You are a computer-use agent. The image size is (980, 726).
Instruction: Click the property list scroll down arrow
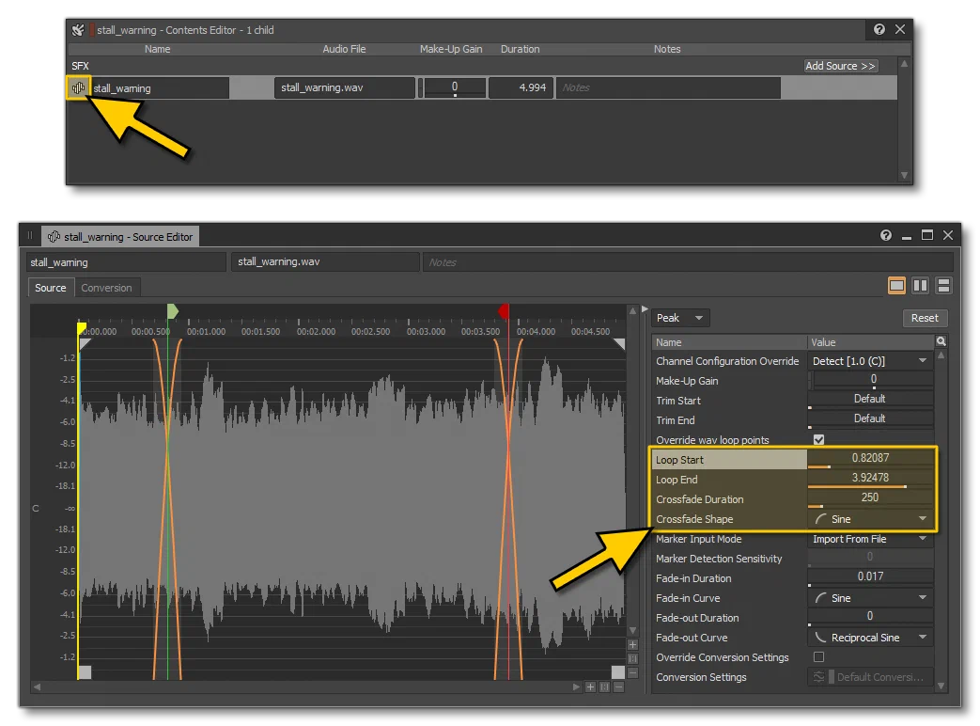941,686
